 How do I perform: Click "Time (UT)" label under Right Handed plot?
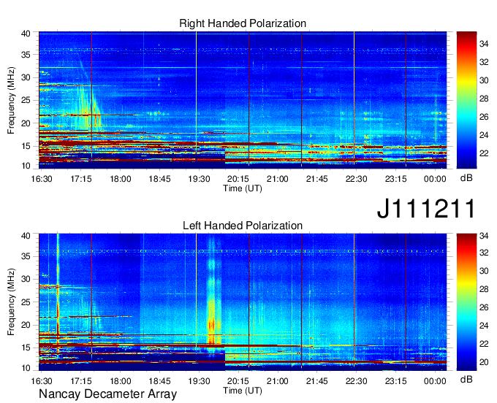point(243,188)
